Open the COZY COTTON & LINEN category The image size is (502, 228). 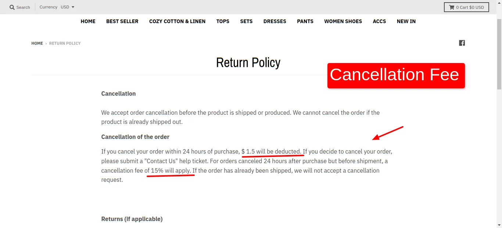click(x=177, y=21)
